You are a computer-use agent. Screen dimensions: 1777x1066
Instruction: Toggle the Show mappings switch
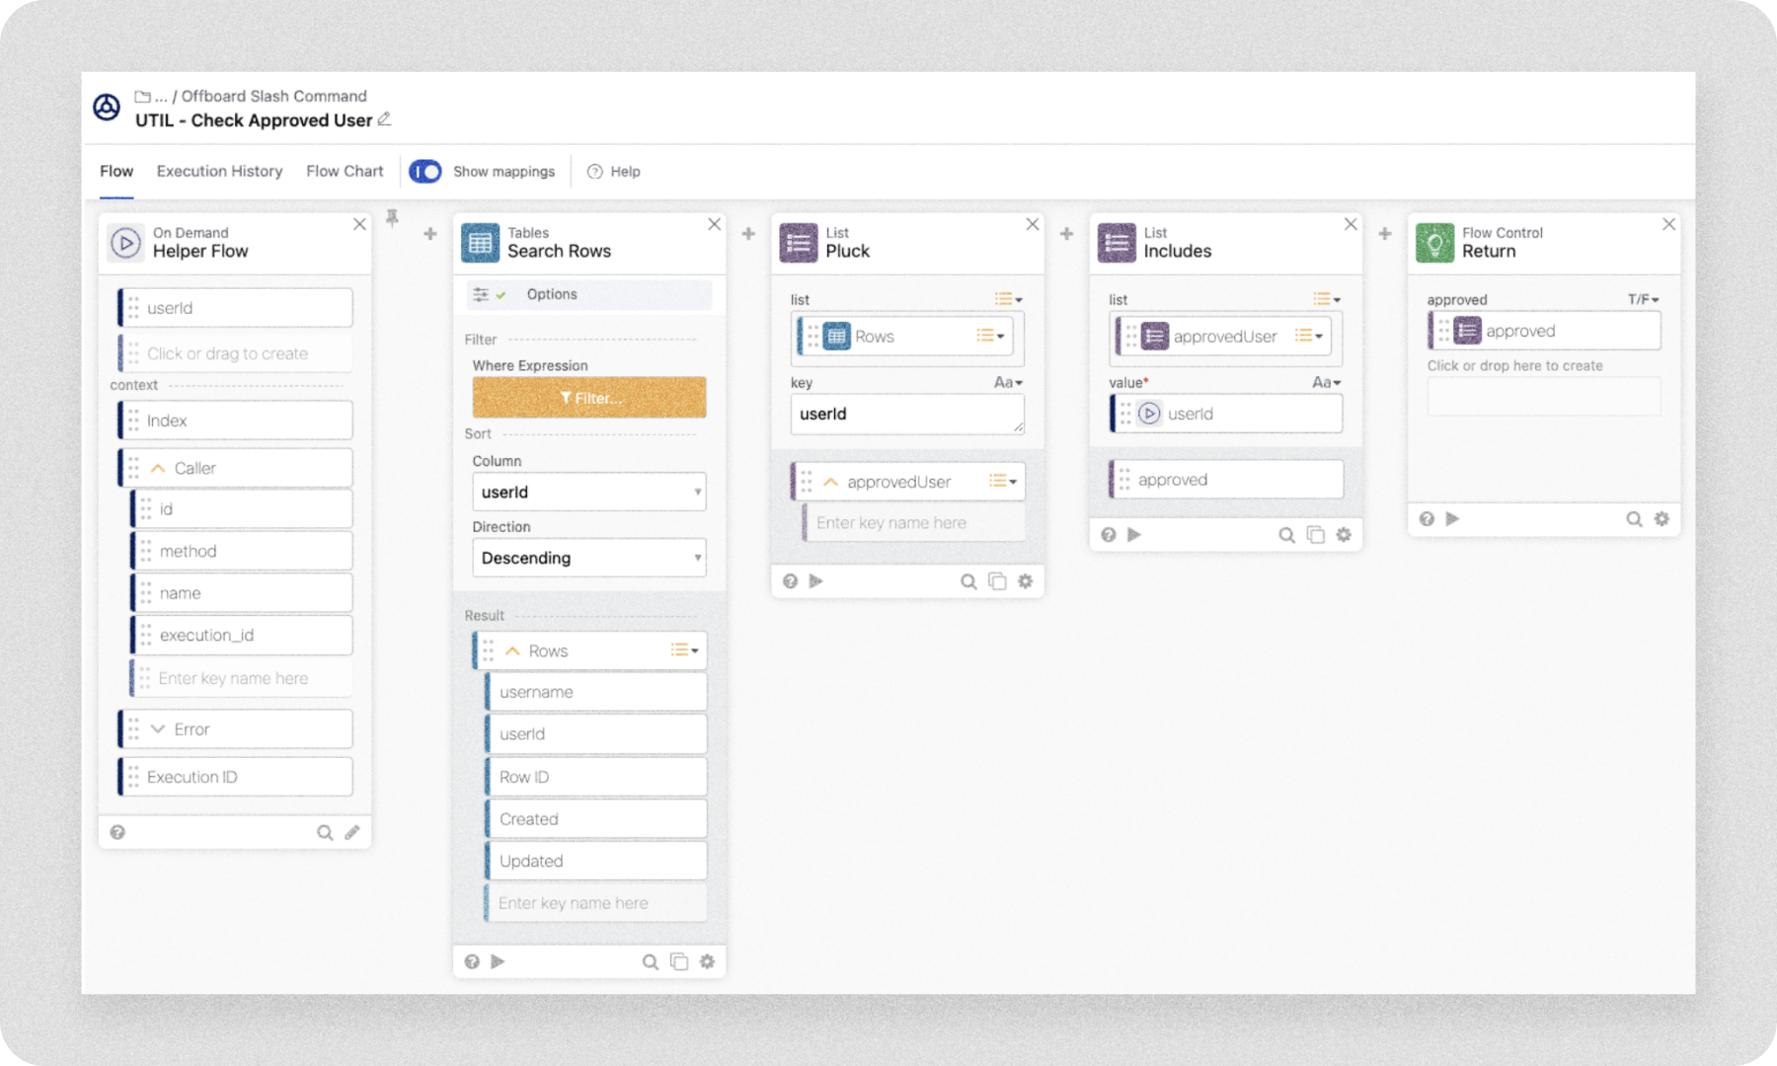[x=425, y=172]
